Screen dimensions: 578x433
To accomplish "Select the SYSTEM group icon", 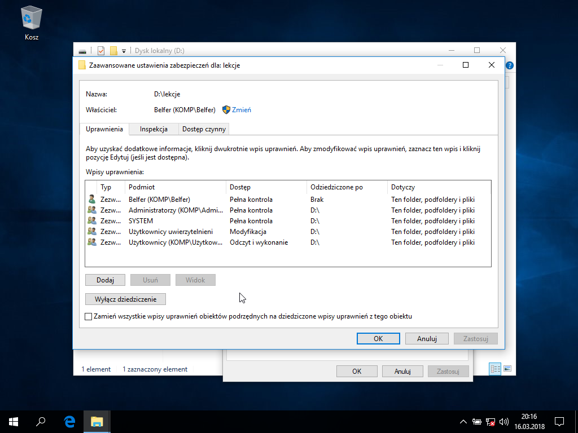I will tap(92, 220).
